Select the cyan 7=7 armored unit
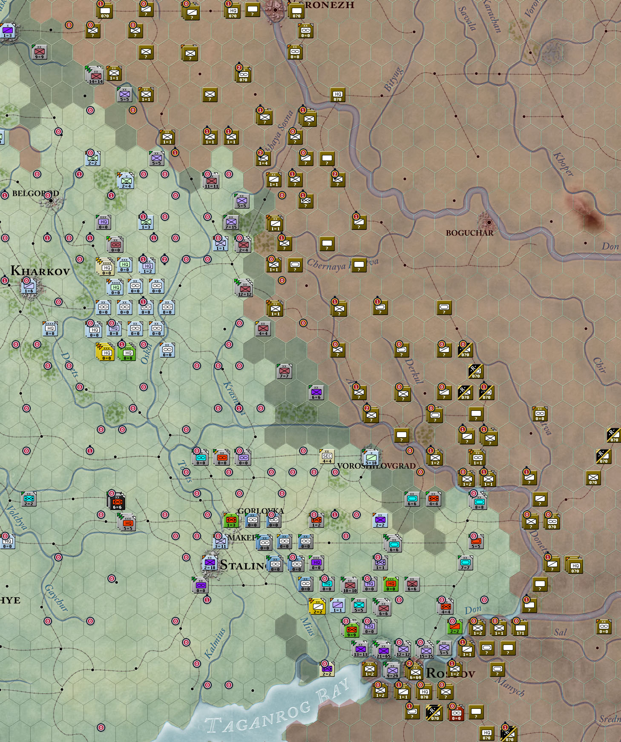621x742 pixels. (x=465, y=563)
